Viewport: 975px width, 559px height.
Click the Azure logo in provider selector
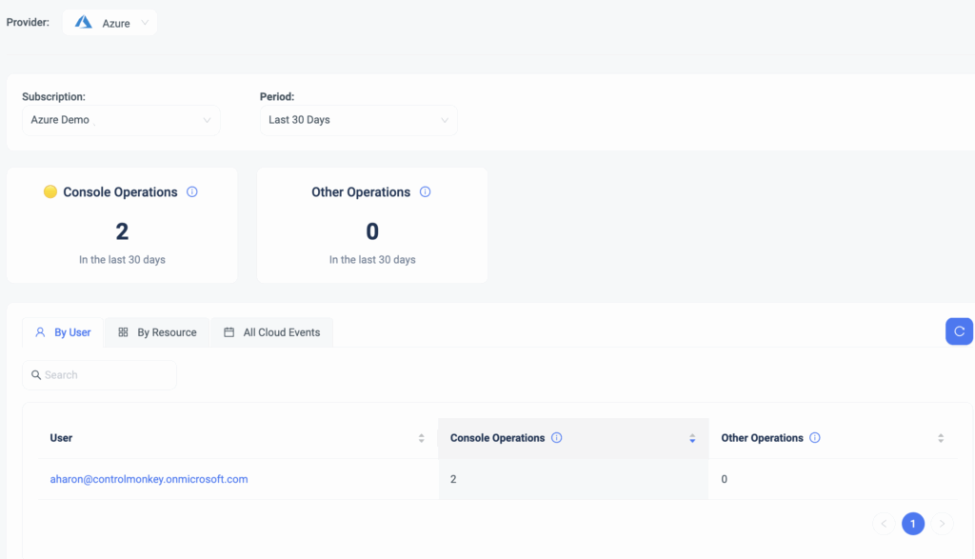(x=84, y=23)
